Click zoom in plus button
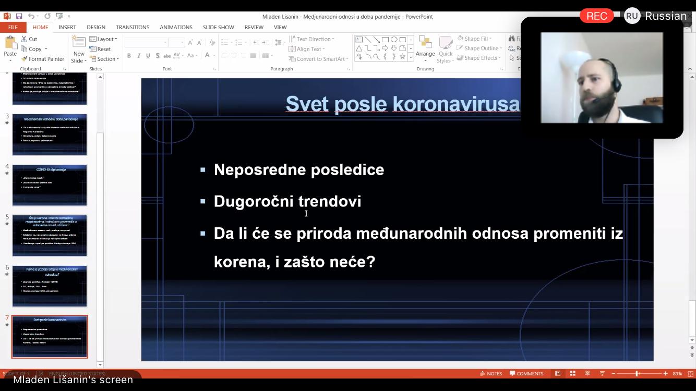The height and width of the screenshot is (391, 696). pyautogui.click(x=665, y=374)
